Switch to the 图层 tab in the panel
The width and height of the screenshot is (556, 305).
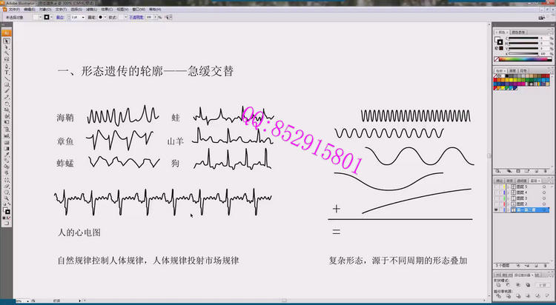tap(534, 180)
